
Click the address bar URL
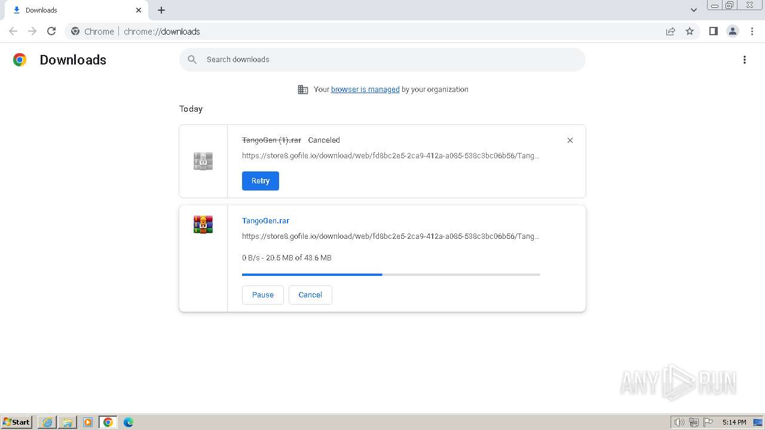point(162,32)
